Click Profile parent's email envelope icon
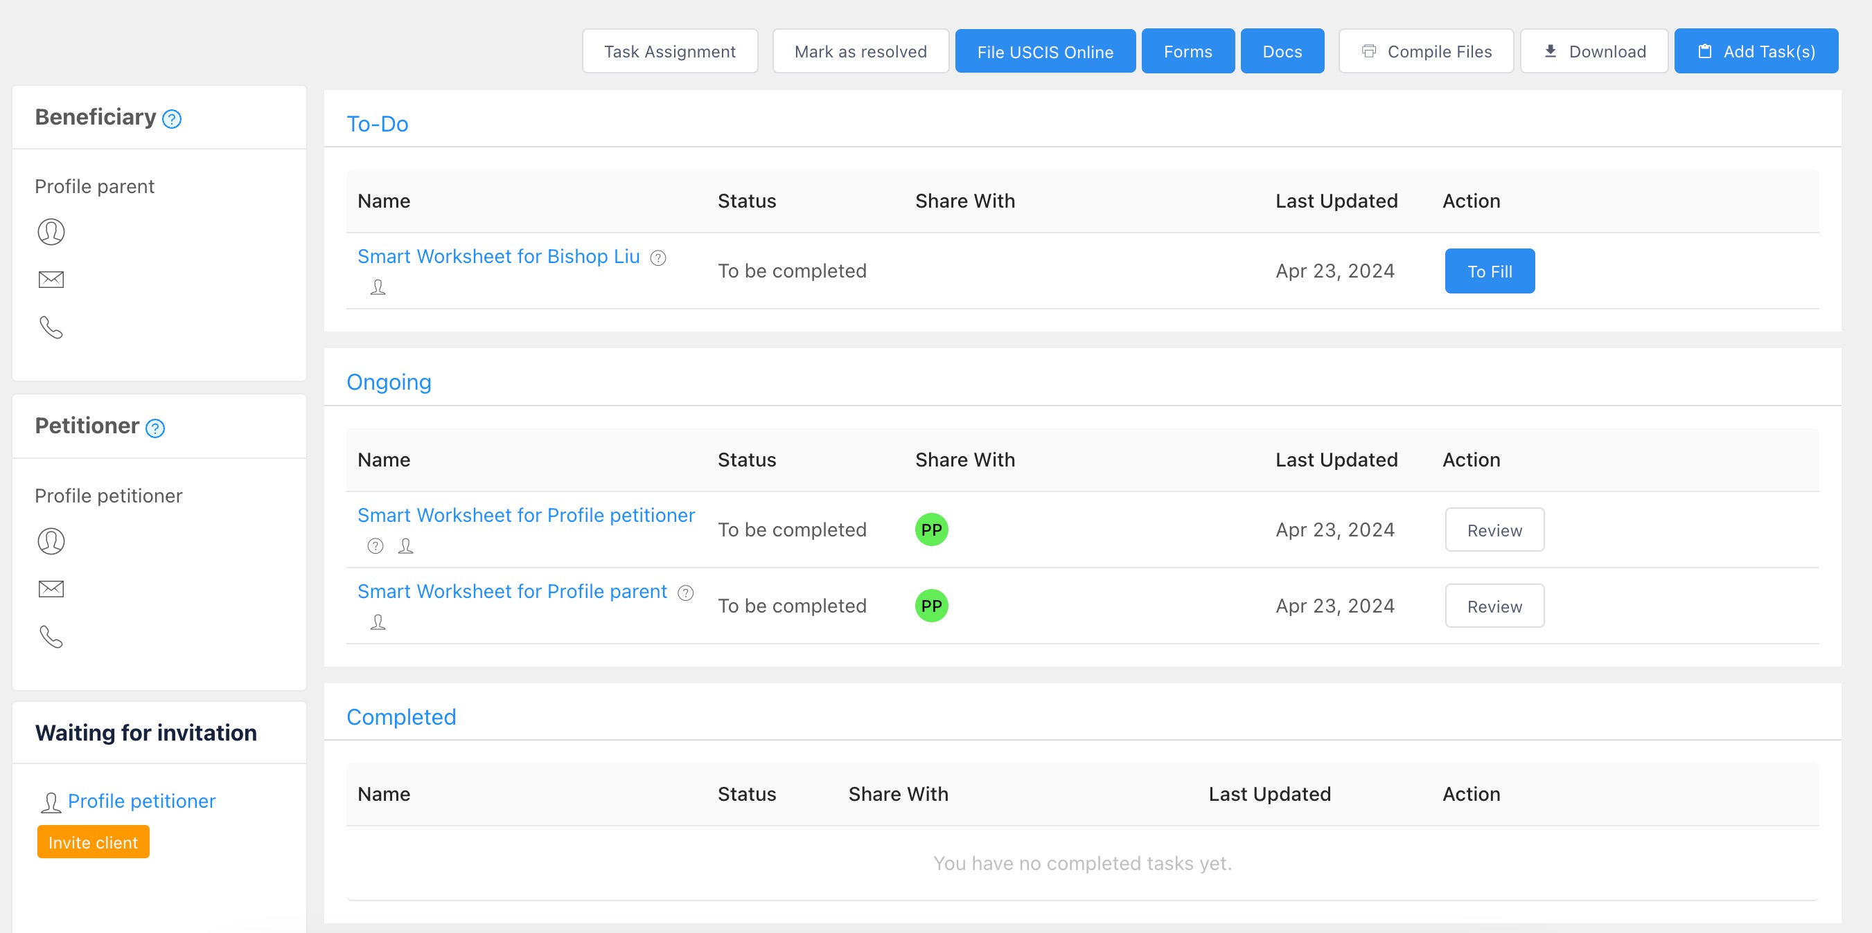The height and width of the screenshot is (933, 1872). tap(51, 279)
